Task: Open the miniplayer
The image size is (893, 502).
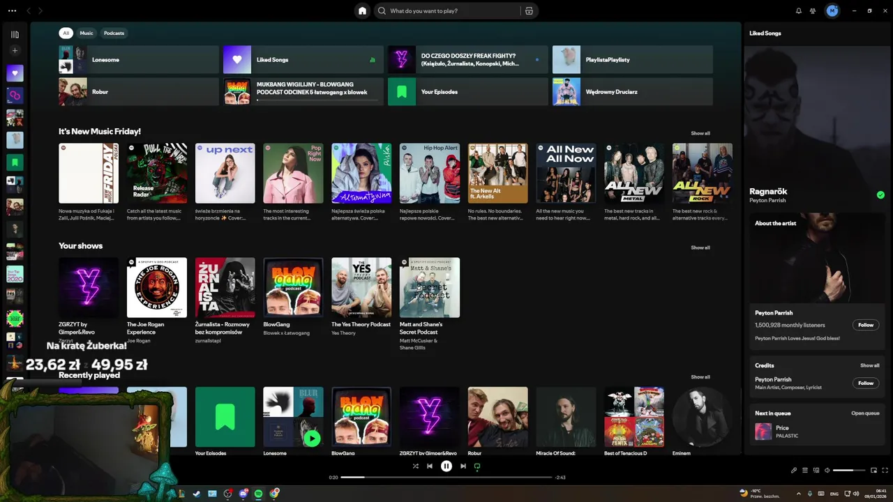Action: point(873,470)
